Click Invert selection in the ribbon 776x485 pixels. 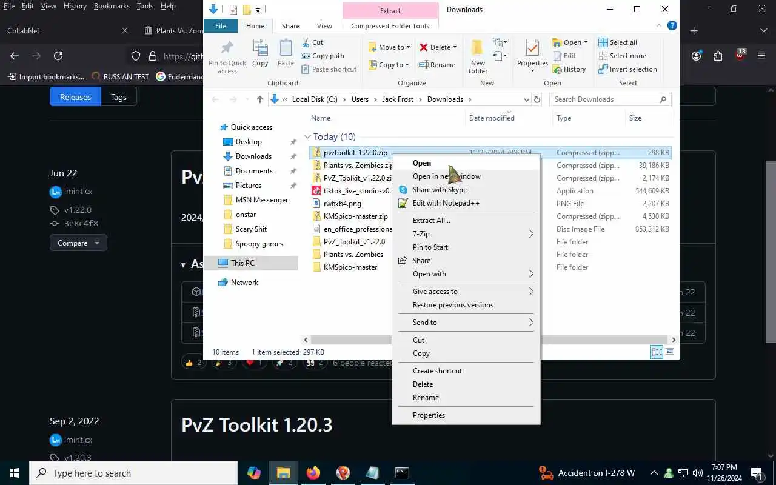(627, 69)
